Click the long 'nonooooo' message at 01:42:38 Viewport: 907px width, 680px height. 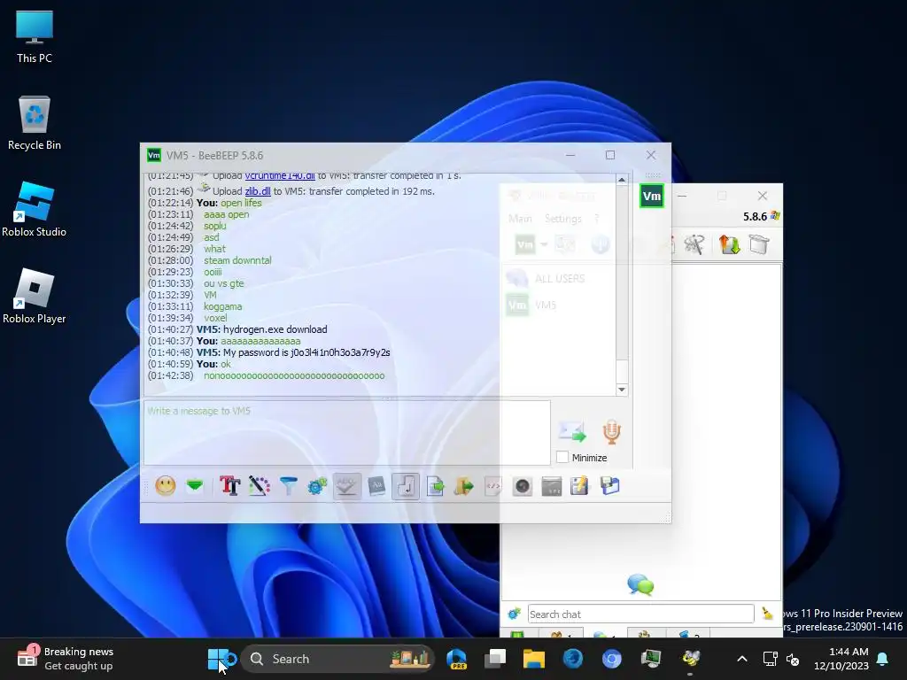pos(294,375)
